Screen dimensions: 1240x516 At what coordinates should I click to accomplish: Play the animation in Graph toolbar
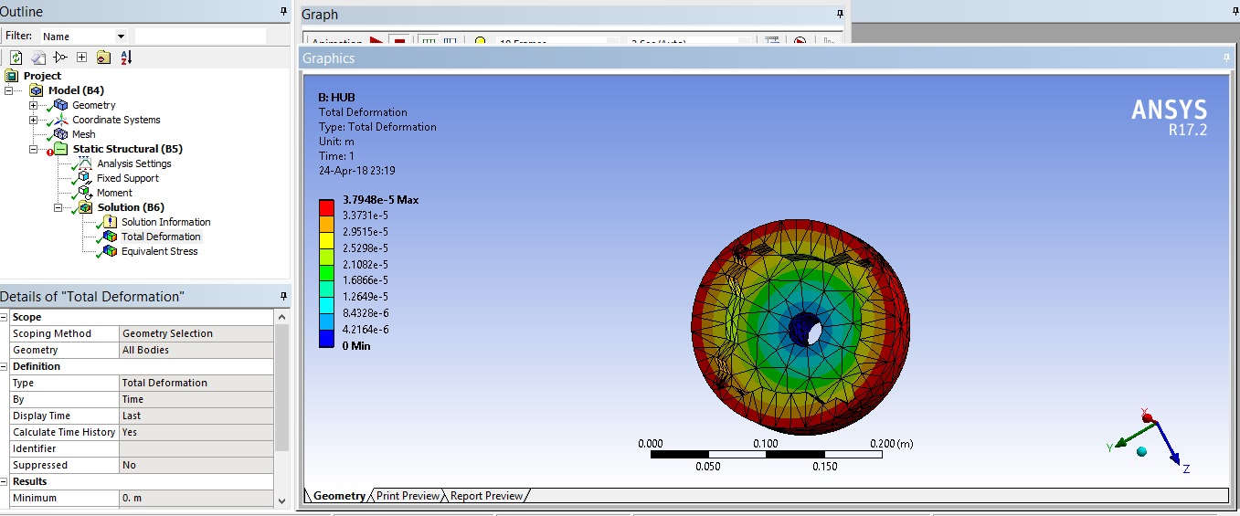click(x=376, y=41)
